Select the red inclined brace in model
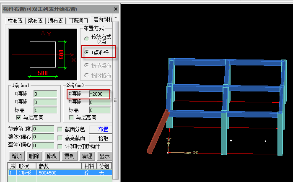This screenshot has width=293, height=182. (158, 131)
